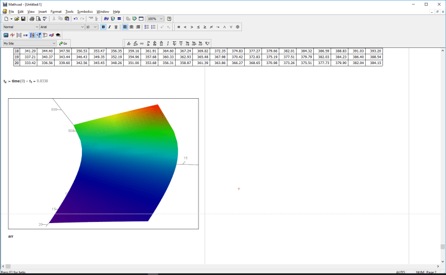Paste from clipboard icon

tap(67, 19)
